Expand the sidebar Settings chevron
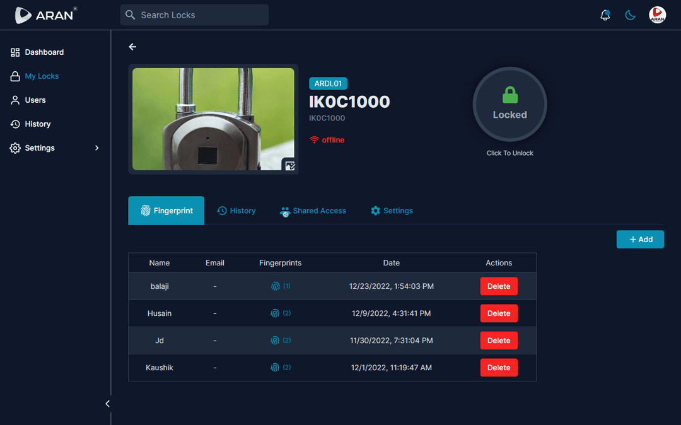The width and height of the screenshot is (681, 425). pos(97,148)
